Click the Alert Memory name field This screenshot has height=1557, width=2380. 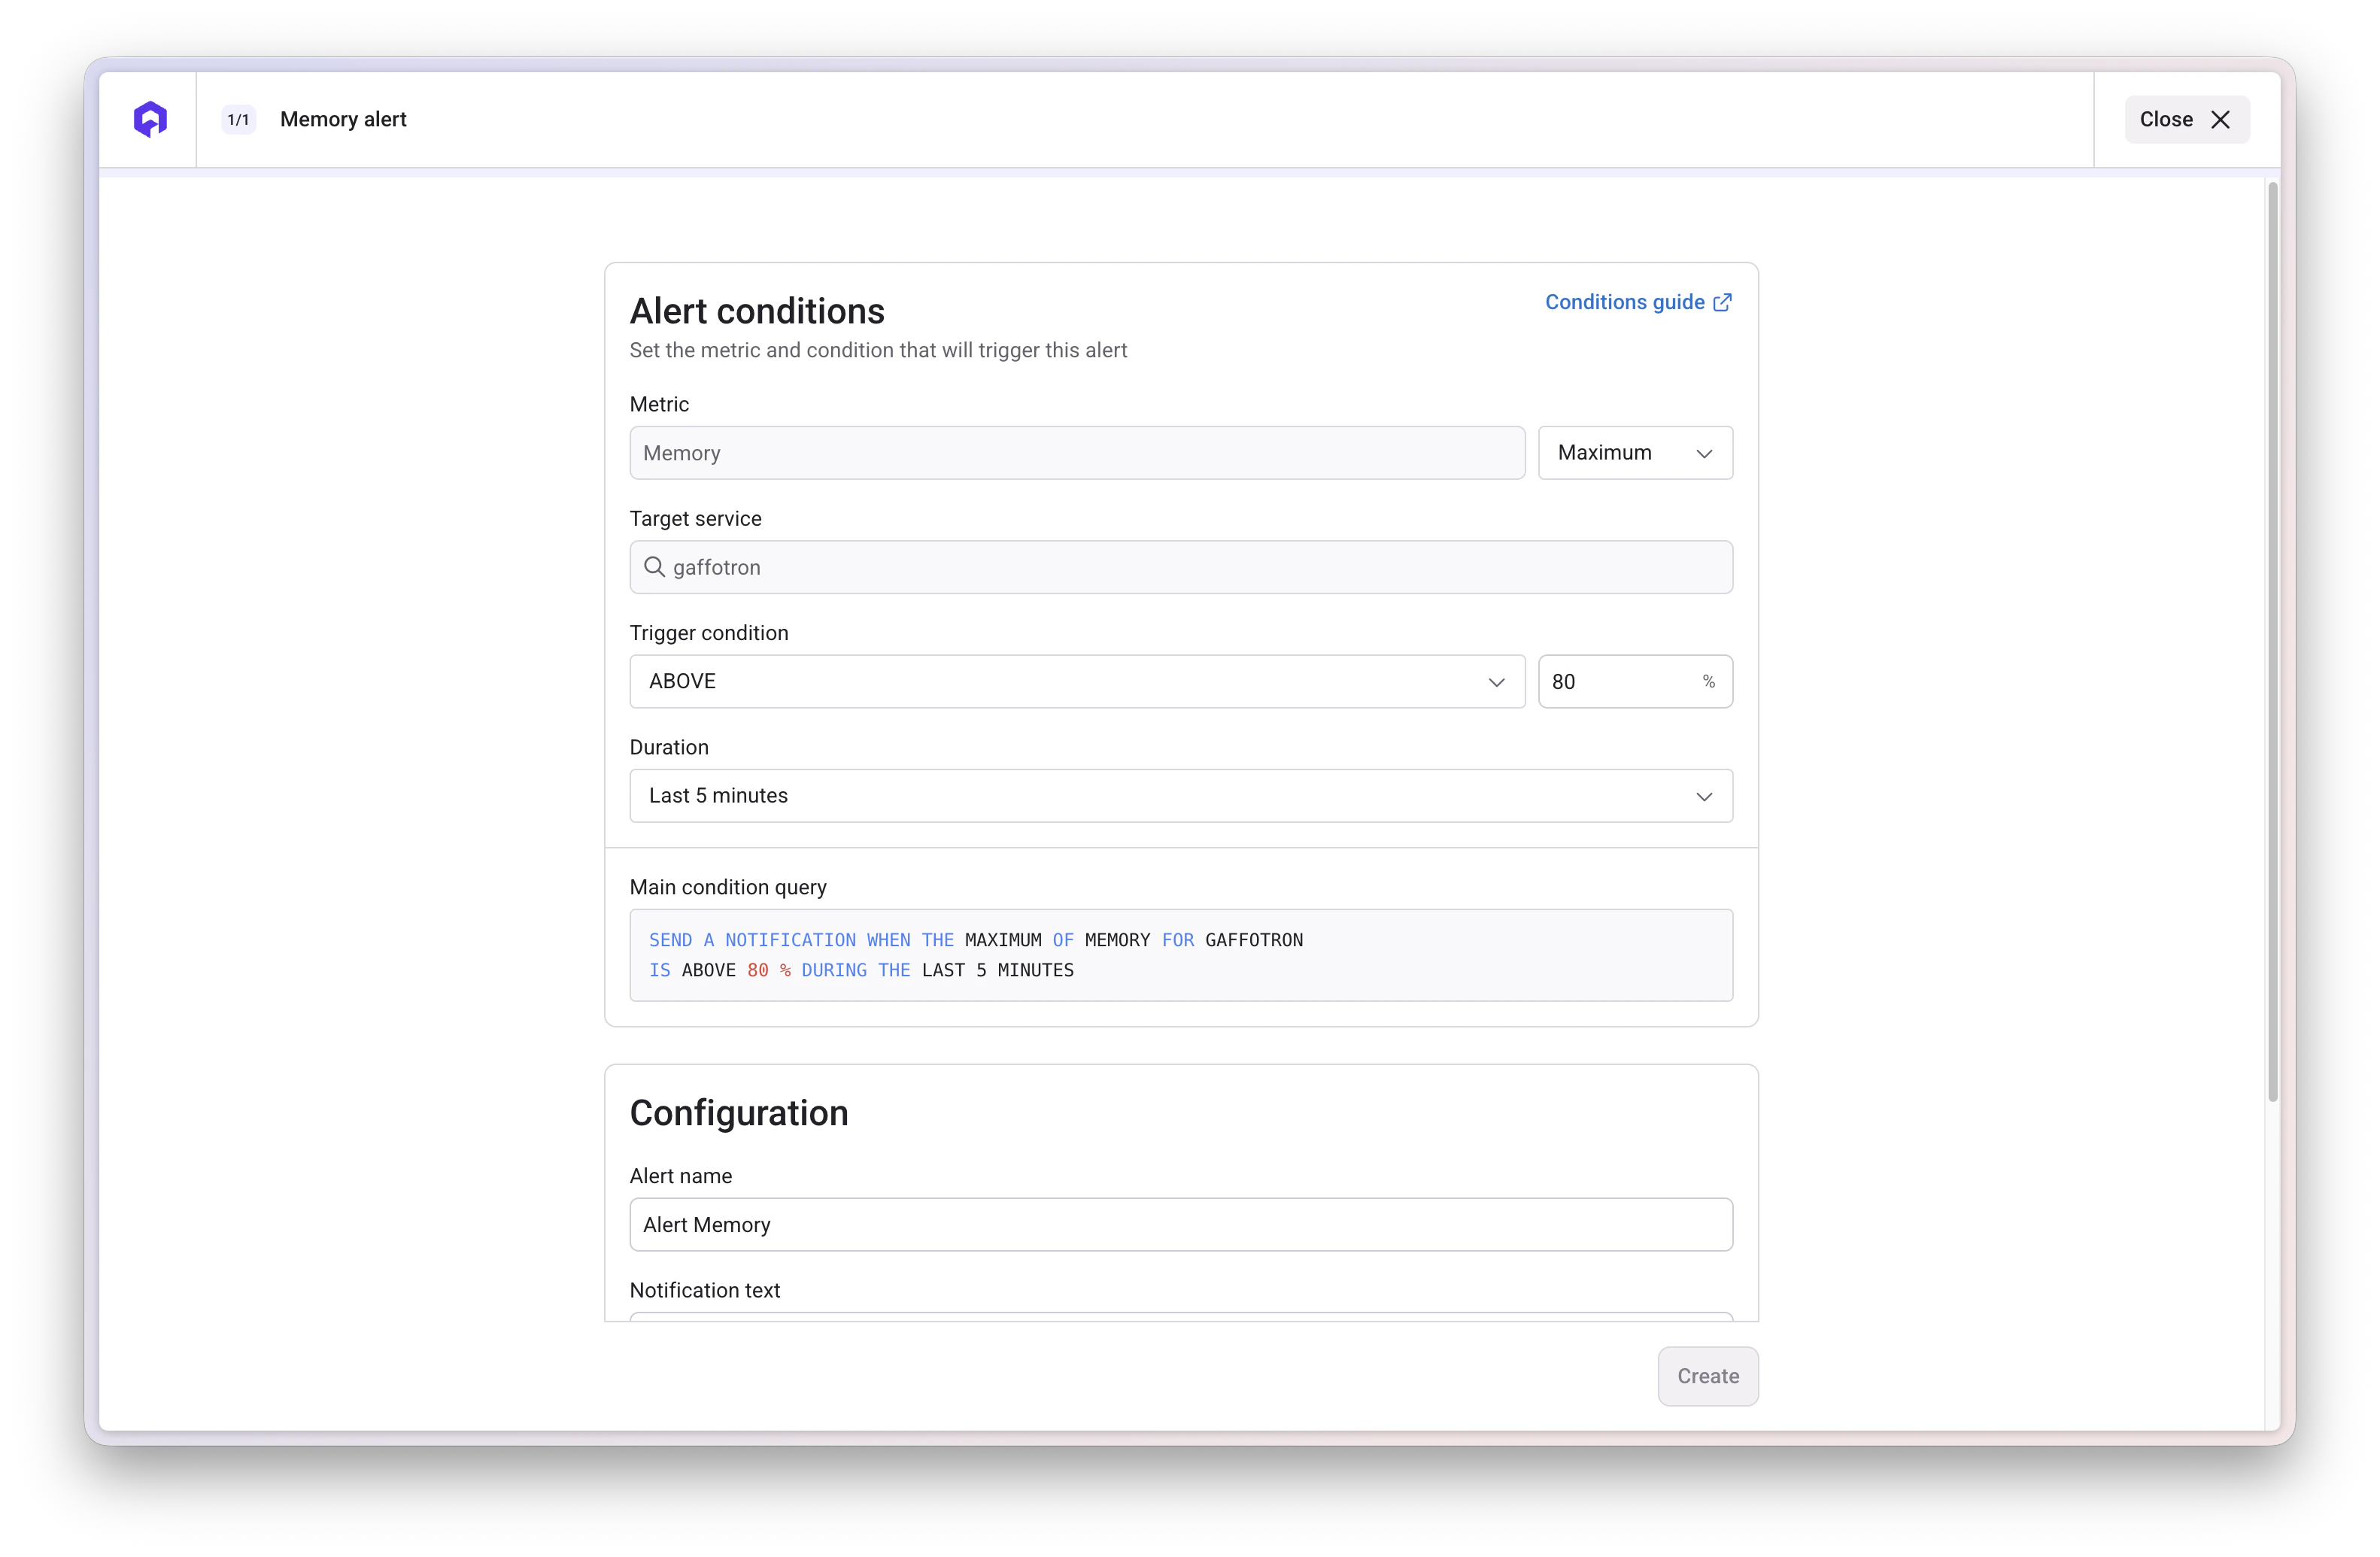tap(1181, 1225)
